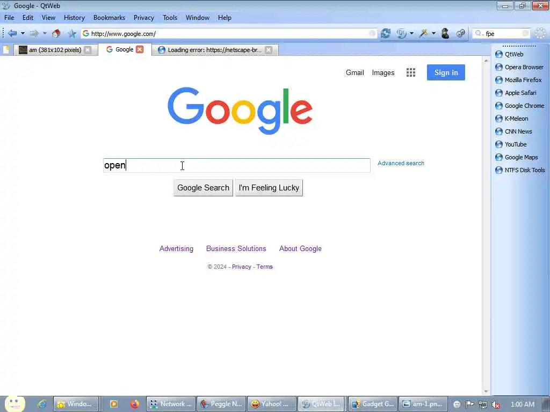Click the private browsing figure icon
The height and width of the screenshot is (412, 550).
pyautogui.click(x=445, y=34)
